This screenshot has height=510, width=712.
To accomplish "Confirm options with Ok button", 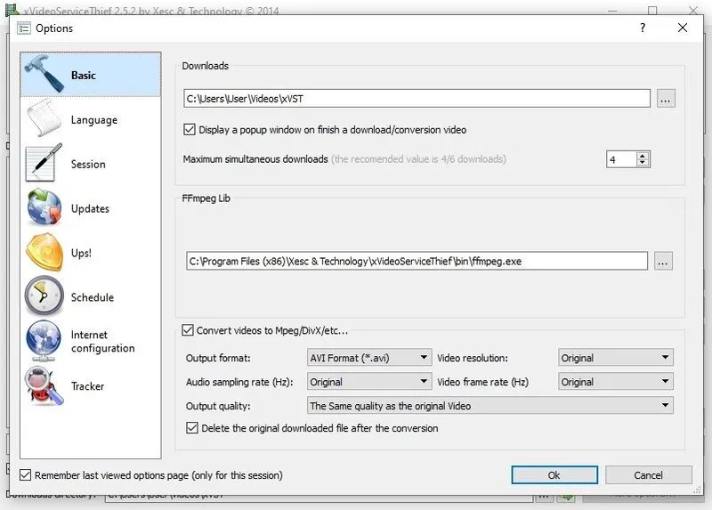I will 554,475.
